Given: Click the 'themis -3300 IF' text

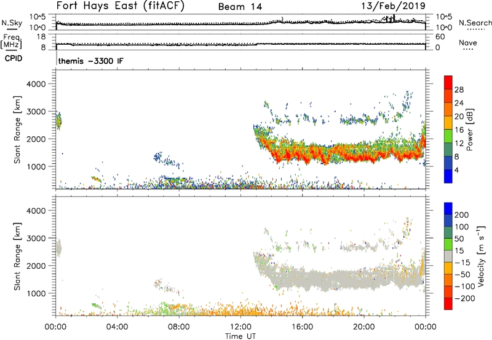Looking at the screenshot, I should tap(91, 61).
